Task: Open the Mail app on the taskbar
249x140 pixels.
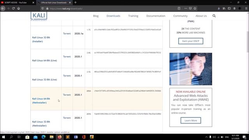Action: click(35, 137)
